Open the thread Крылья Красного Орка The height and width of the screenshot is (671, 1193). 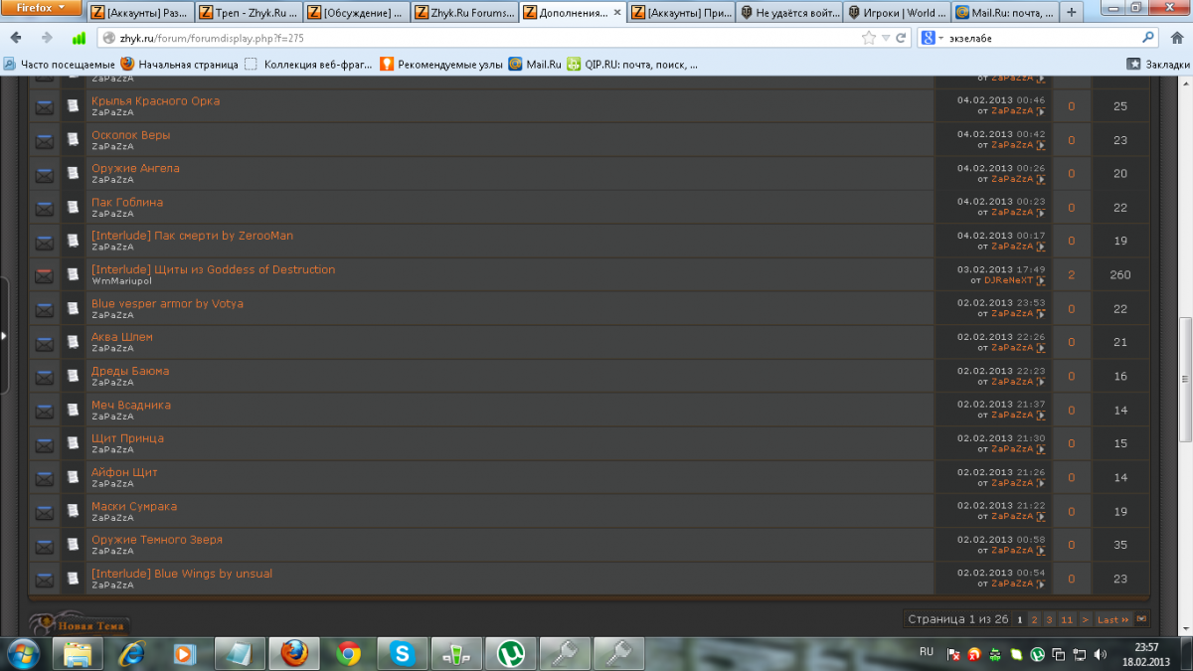[x=155, y=101]
